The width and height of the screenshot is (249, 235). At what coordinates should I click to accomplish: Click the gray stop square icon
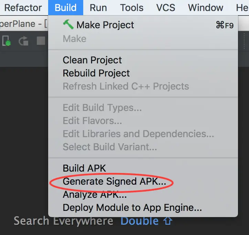coord(41,41)
